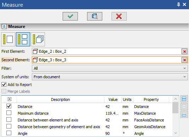Click the Units column header
Viewport: 189px width, 137px height.
[127, 99]
